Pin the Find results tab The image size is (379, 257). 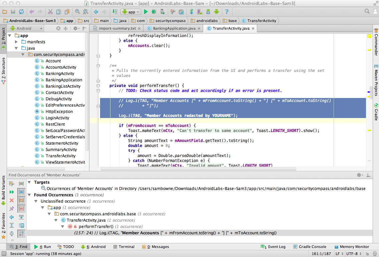pos(12,209)
